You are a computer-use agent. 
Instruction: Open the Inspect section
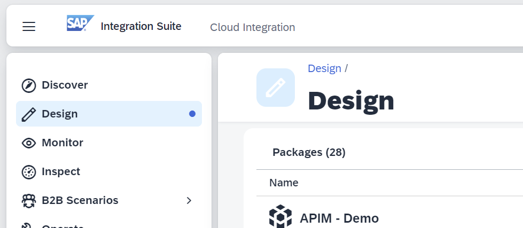(109, 171)
